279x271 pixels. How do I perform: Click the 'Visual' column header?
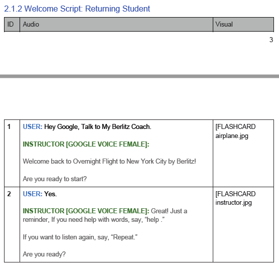pyautogui.click(x=243, y=25)
